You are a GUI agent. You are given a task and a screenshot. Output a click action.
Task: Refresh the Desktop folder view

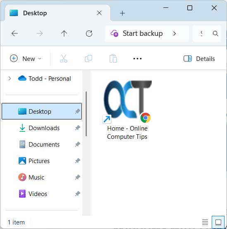89,34
